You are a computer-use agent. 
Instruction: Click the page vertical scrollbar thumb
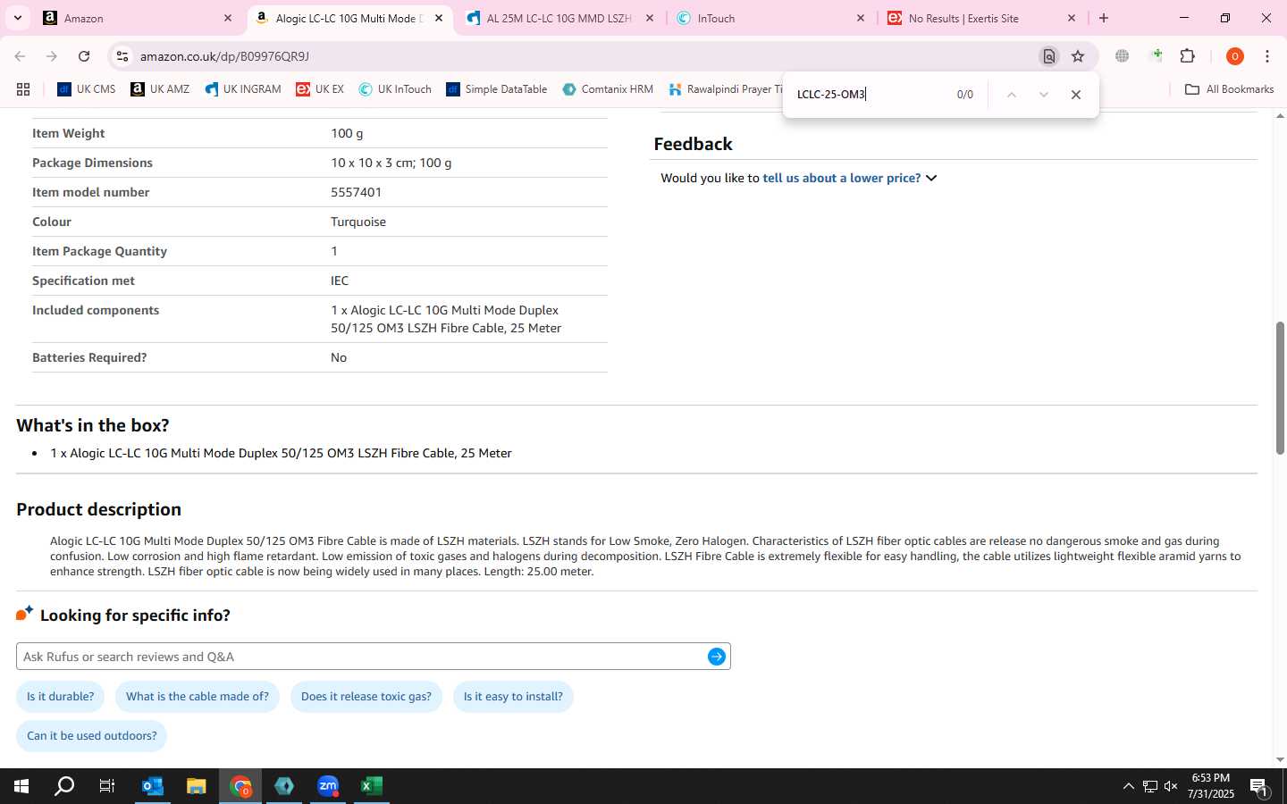coord(1280,388)
